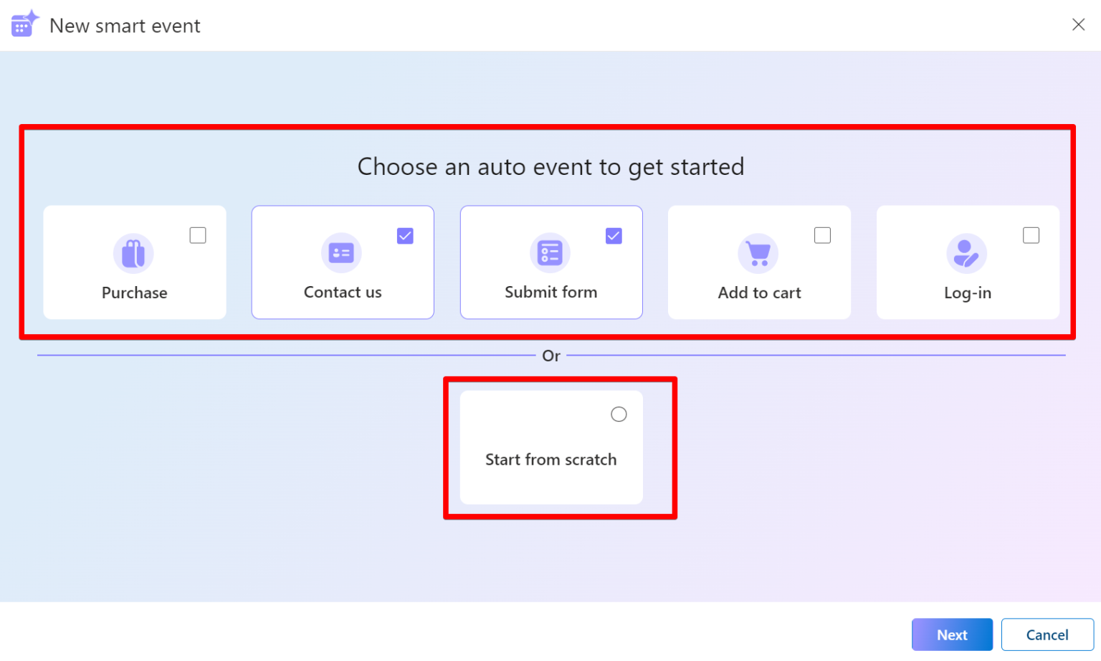Screen dimensions: 1101x661
Task: Select the Add to cart event card
Action: tap(759, 287)
